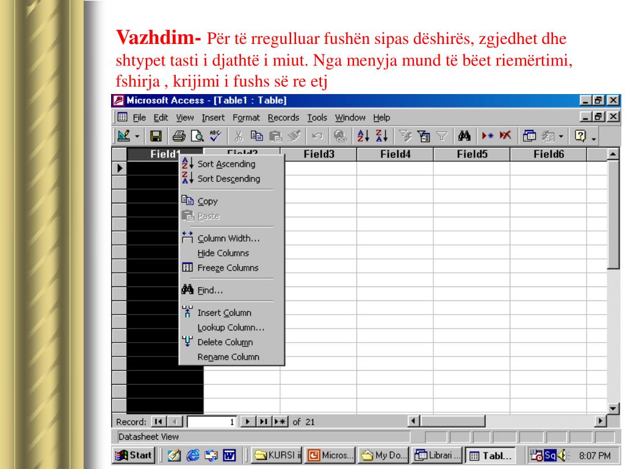Click the Format Painter brush icon
This screenshot has width=625, height=469.
tap(294, 136)
